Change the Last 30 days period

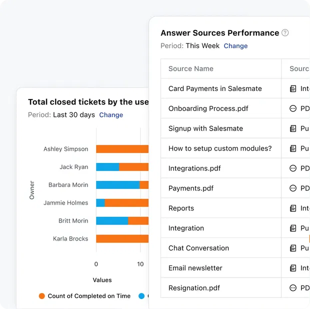[111, 115]
